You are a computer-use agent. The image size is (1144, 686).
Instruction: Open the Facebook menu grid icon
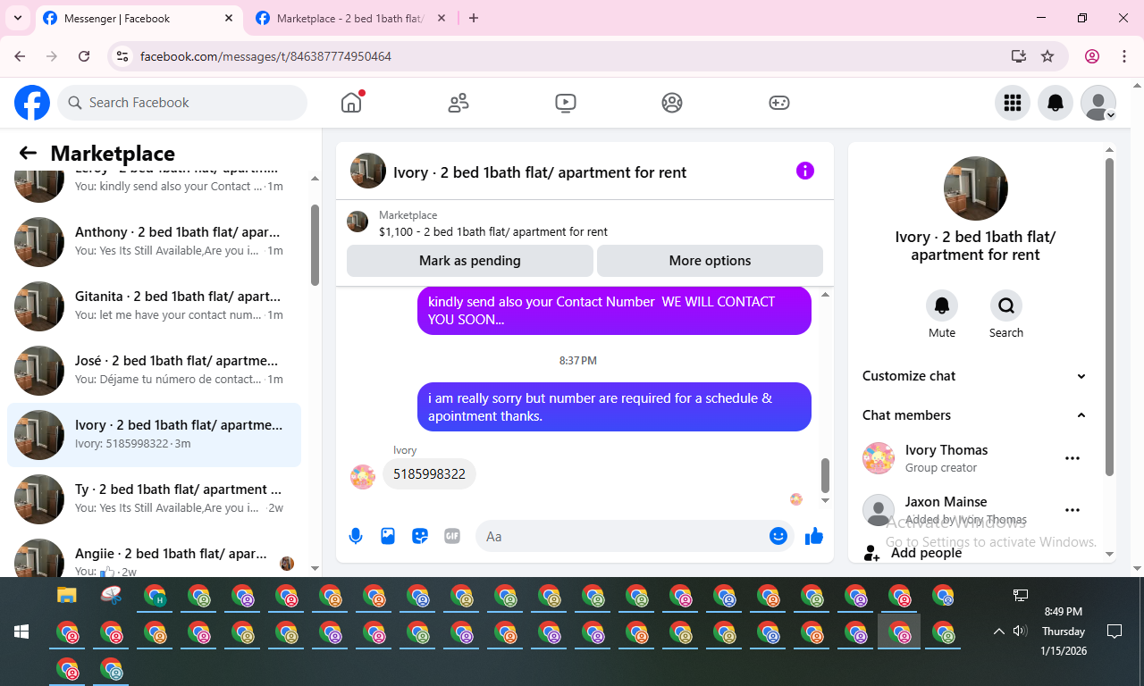point(1013,103)
